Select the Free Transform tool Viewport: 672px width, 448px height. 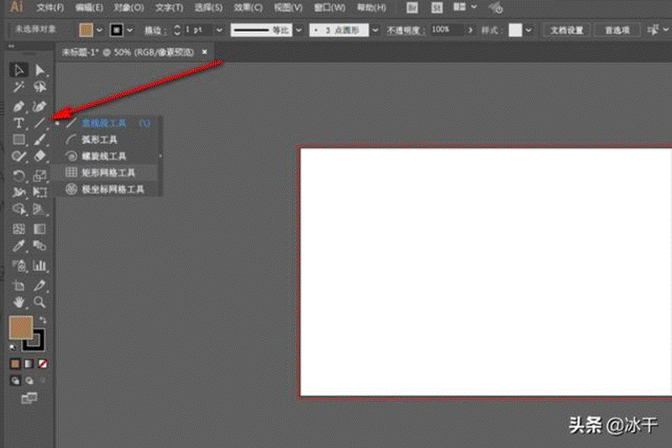[39, 192]
